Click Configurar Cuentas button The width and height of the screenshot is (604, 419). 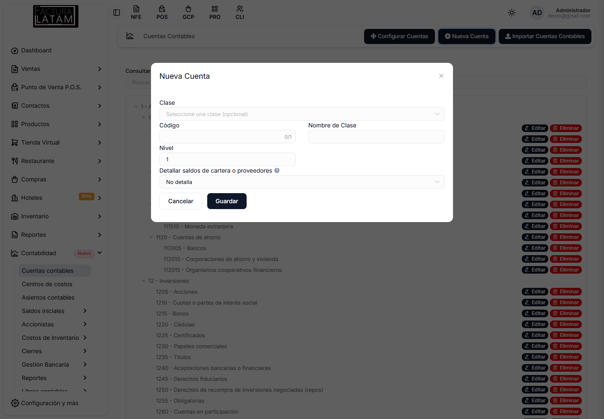coord(399,36)
